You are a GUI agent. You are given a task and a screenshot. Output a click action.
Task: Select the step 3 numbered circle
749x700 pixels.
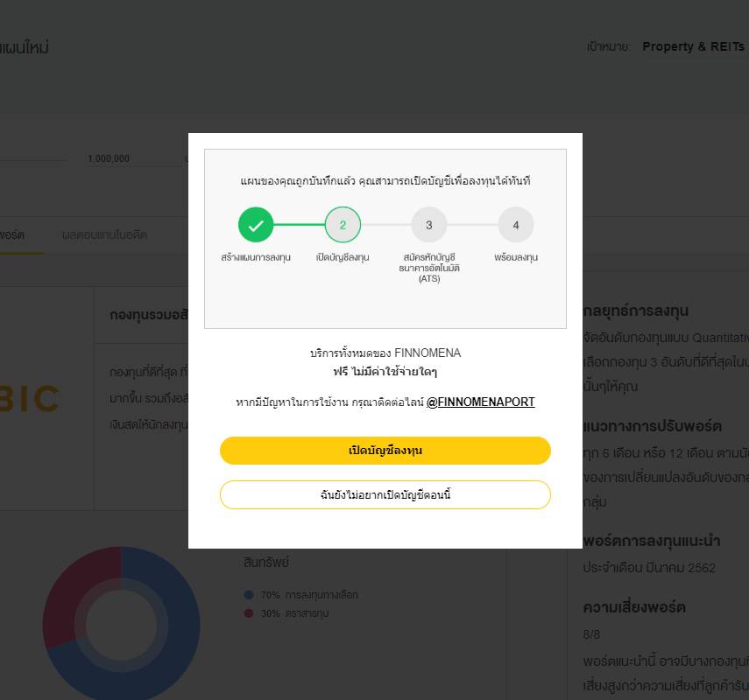[x=428, y=225]
